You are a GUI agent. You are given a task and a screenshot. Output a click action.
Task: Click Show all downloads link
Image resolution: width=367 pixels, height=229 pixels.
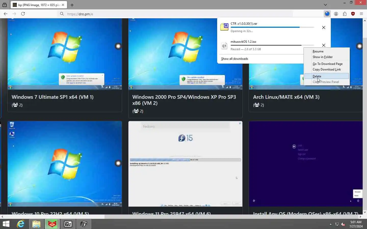[x=234, y=59]
